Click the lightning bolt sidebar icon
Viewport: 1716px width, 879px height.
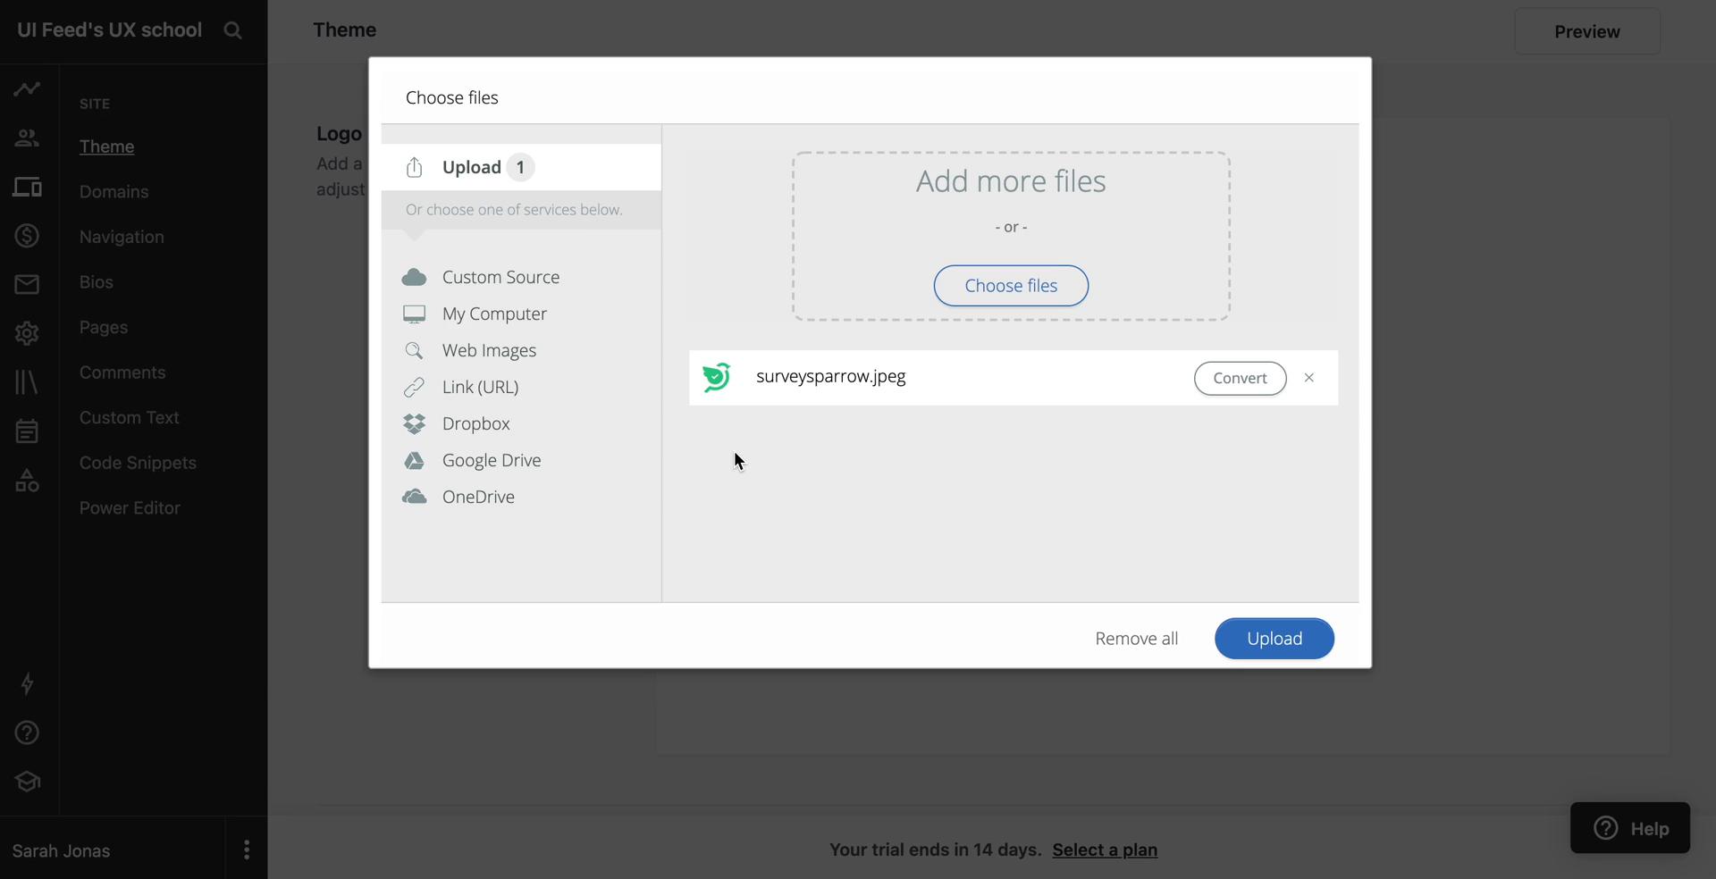[x=27, y=683]
